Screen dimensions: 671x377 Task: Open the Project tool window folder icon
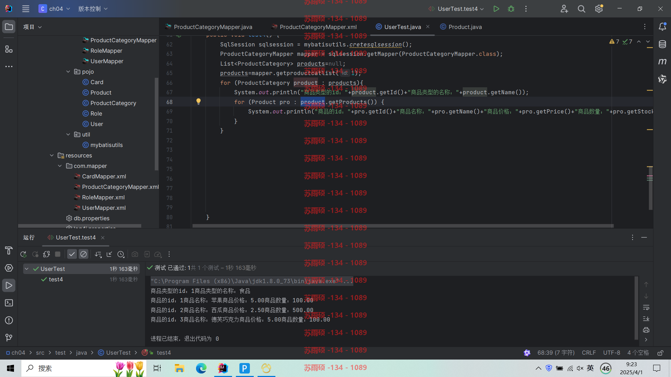[9, 27]
